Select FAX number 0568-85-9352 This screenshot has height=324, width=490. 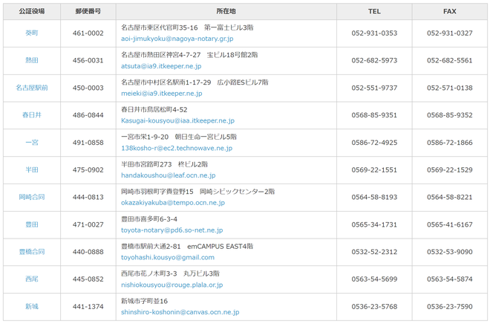coord(450,115)
